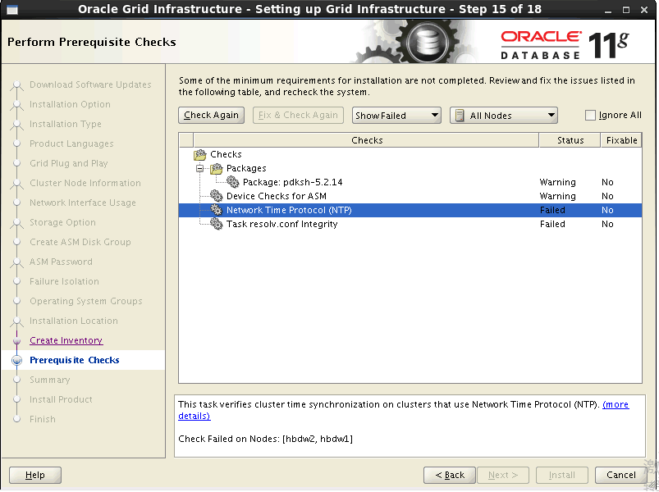The width and height of the screenshot is (659, 492).
Task: Click the gear icon beside Task resolv.conf Integrity
Action: tap(216, 224)
